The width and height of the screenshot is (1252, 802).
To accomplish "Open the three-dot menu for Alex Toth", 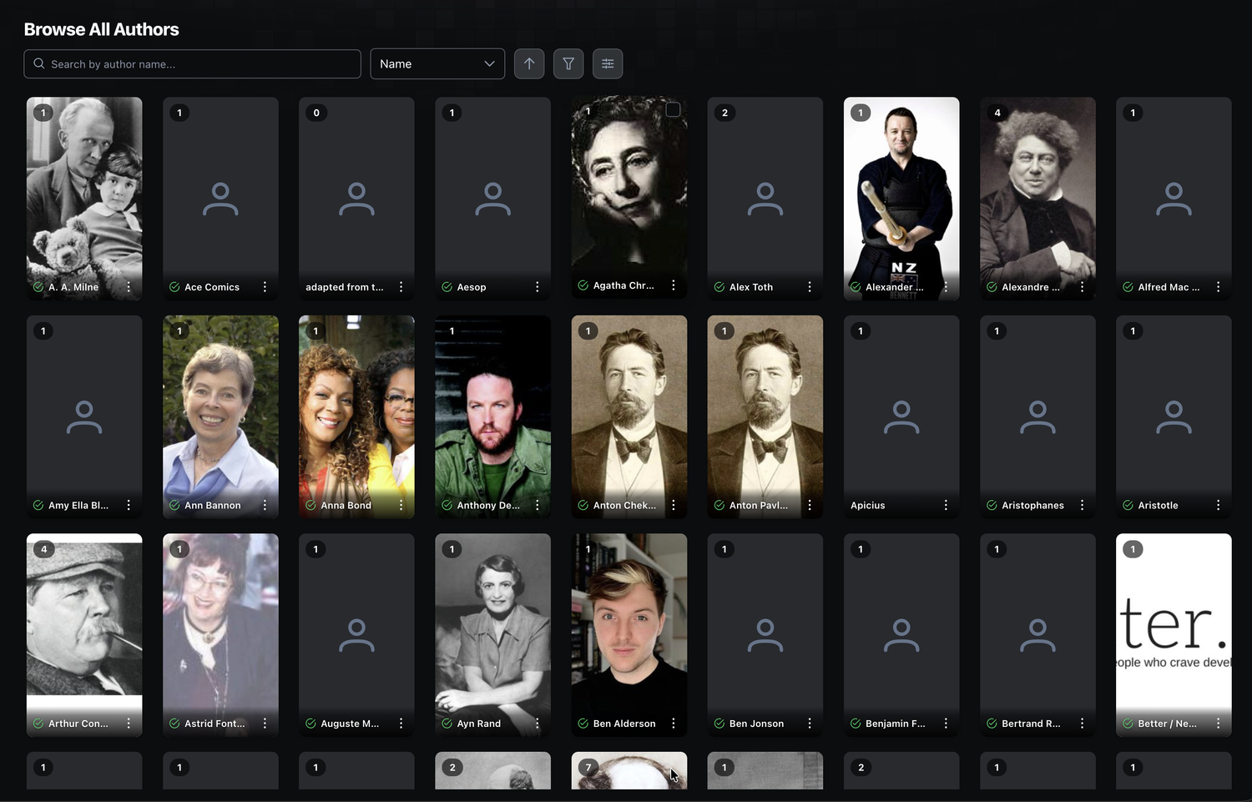I will pyautogui.click(x=810, y=287).
